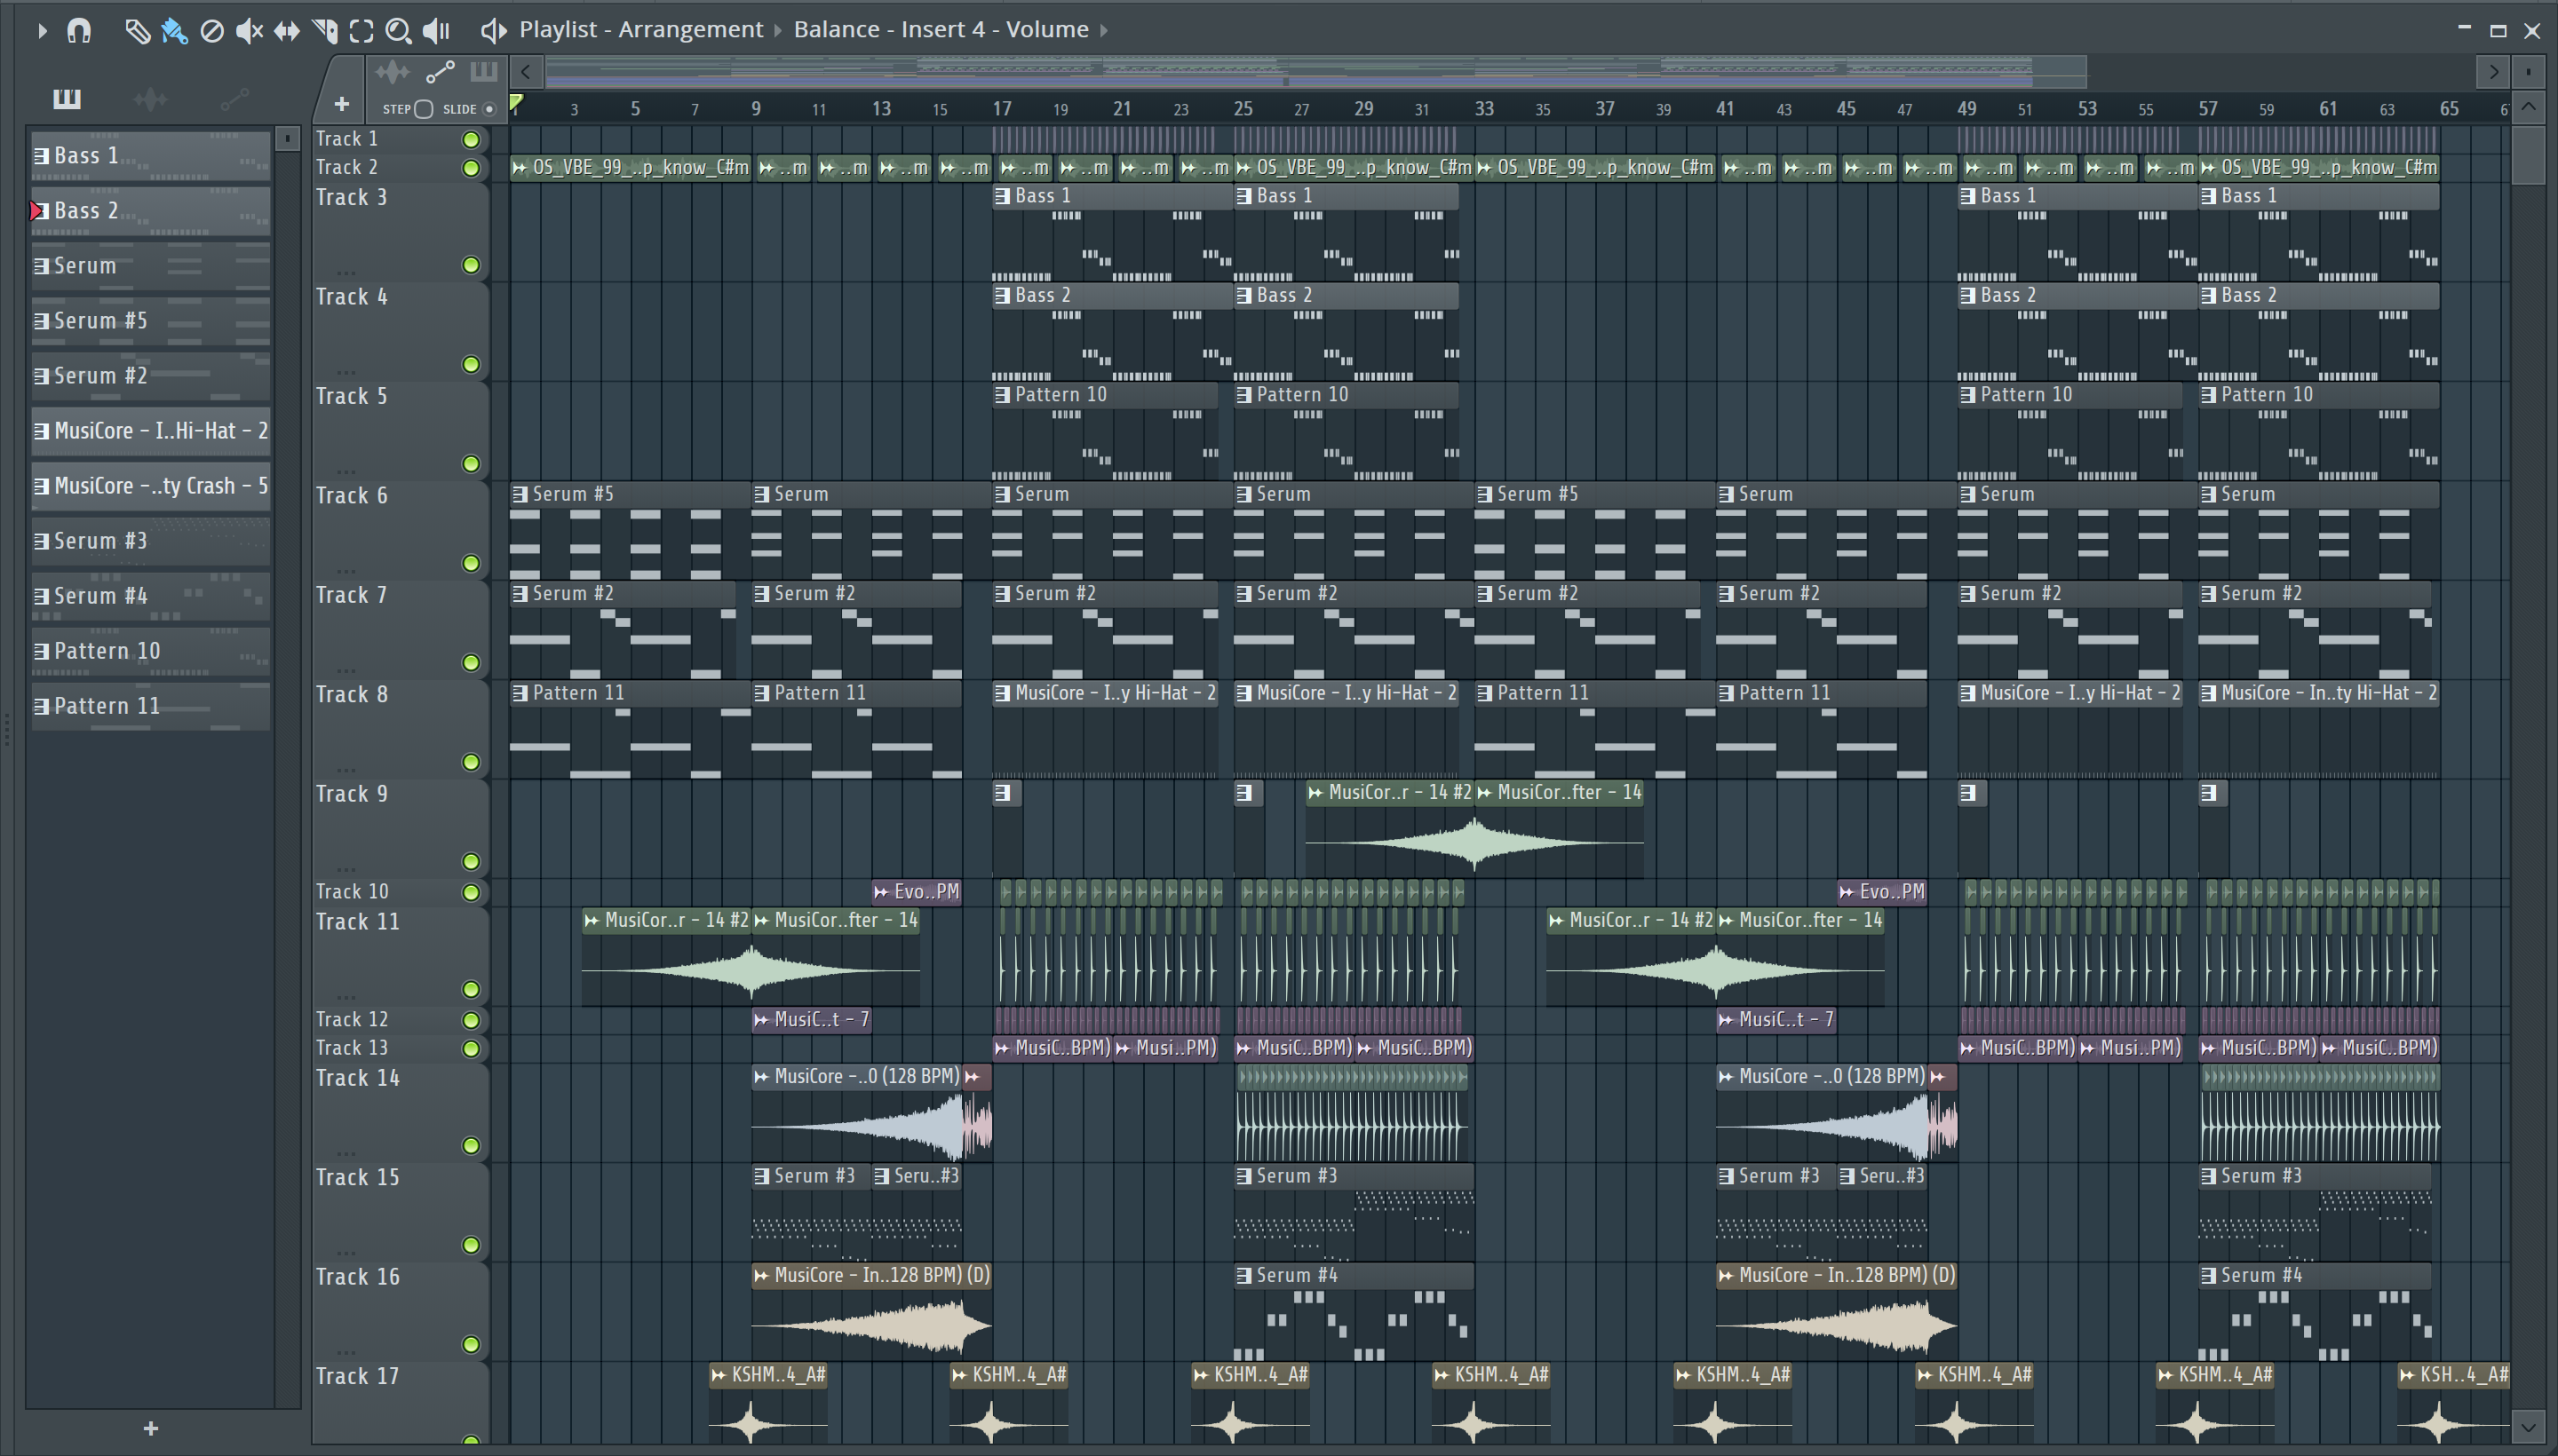Select Serum #5 pattern in picker

(x=150, y=321)
